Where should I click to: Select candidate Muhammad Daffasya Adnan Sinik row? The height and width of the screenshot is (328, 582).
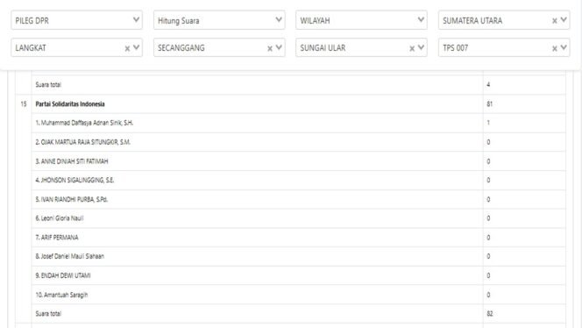click(x=298, y=123)
